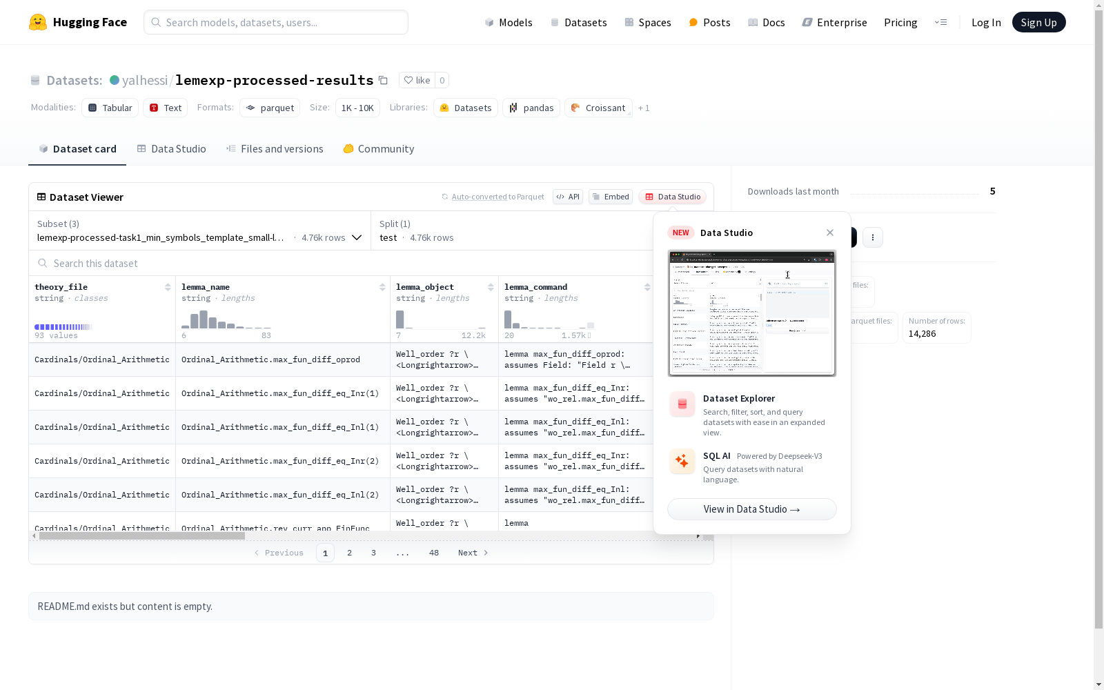Close the Data Studio popup

tap(830, 233)
